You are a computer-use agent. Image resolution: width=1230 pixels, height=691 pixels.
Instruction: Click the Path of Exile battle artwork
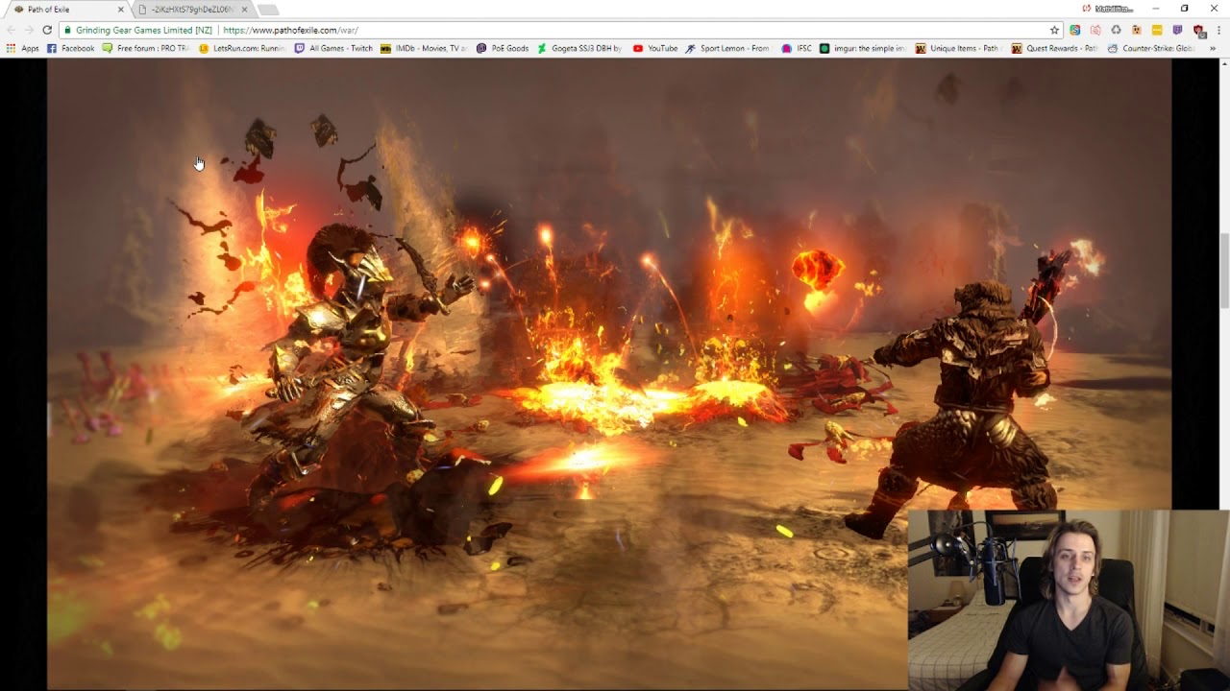pyautogui.click(x=609, y=374)
